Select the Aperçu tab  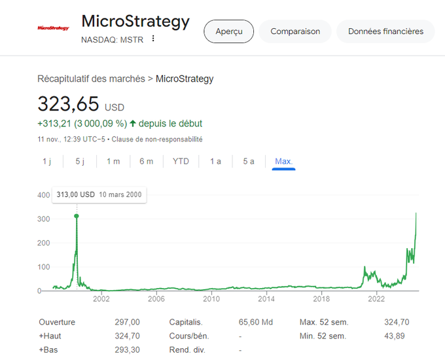pyautogui.click(x=229, y=31)
